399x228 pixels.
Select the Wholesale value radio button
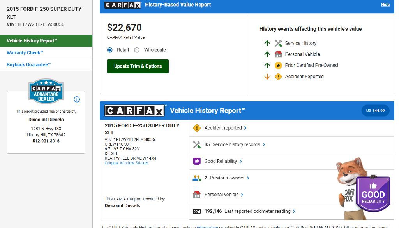pos(137,50)
